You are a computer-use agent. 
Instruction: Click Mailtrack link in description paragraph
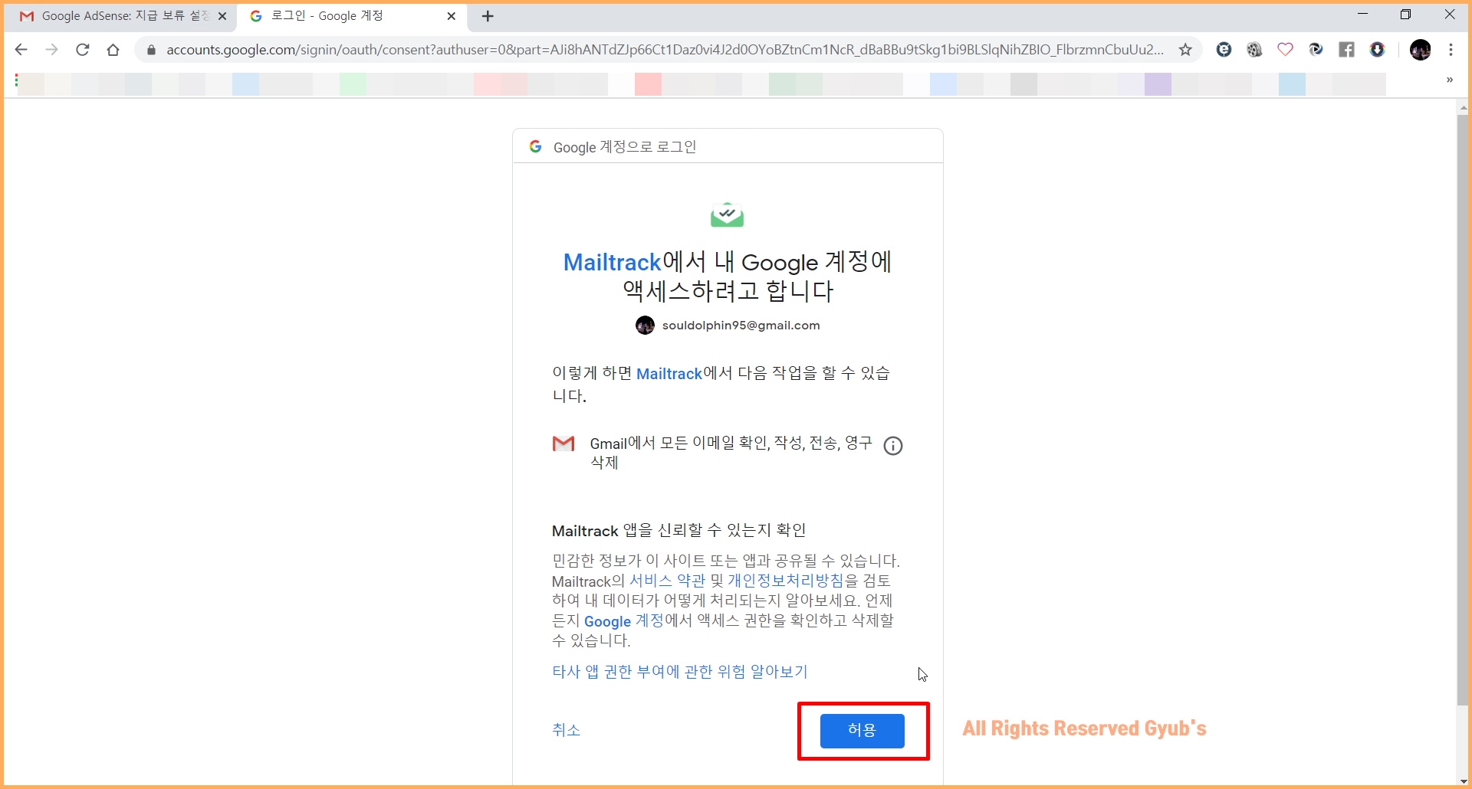pyautogui.click(x=669, y=373)
